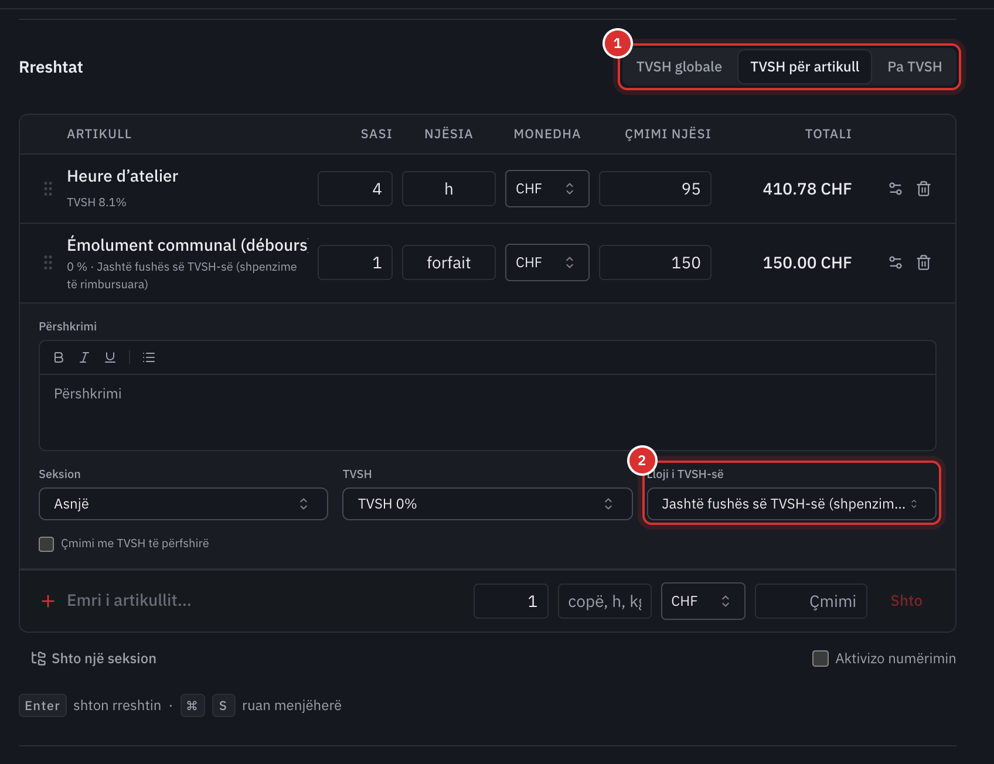Open Lloji i TVSH-së dropdown
The width and height of the screenshot is (994, 764).
(792, 504)
